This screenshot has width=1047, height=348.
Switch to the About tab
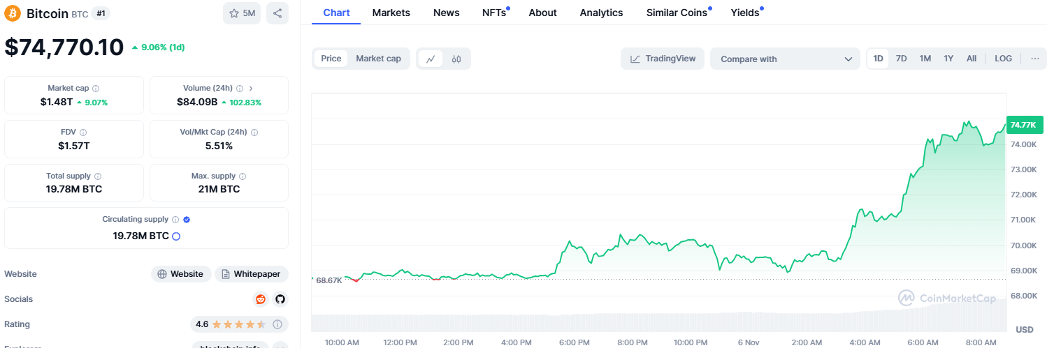click(542, 13)
